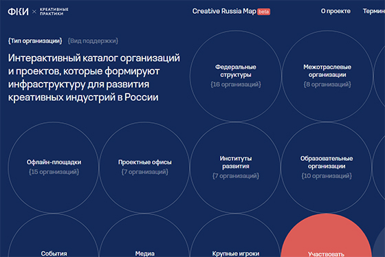Screen dimensions: 385x257
Task: Click the 16 организаций count label
Action: tap(235, 85)
